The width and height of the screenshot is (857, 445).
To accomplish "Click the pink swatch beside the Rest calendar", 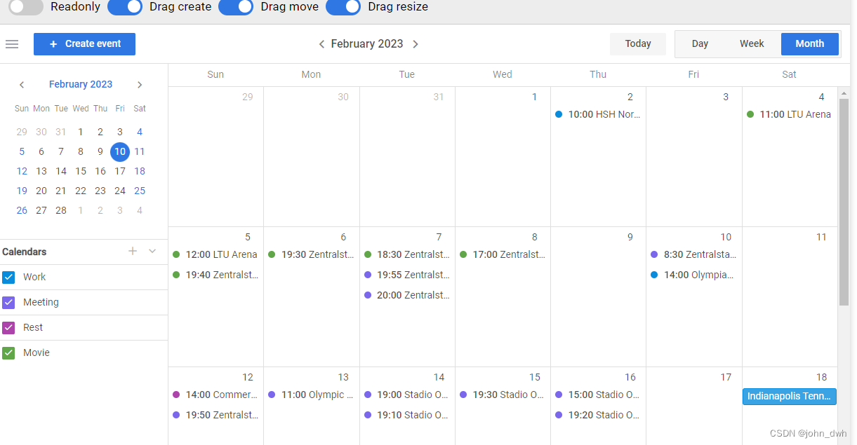I will [9, 327].
